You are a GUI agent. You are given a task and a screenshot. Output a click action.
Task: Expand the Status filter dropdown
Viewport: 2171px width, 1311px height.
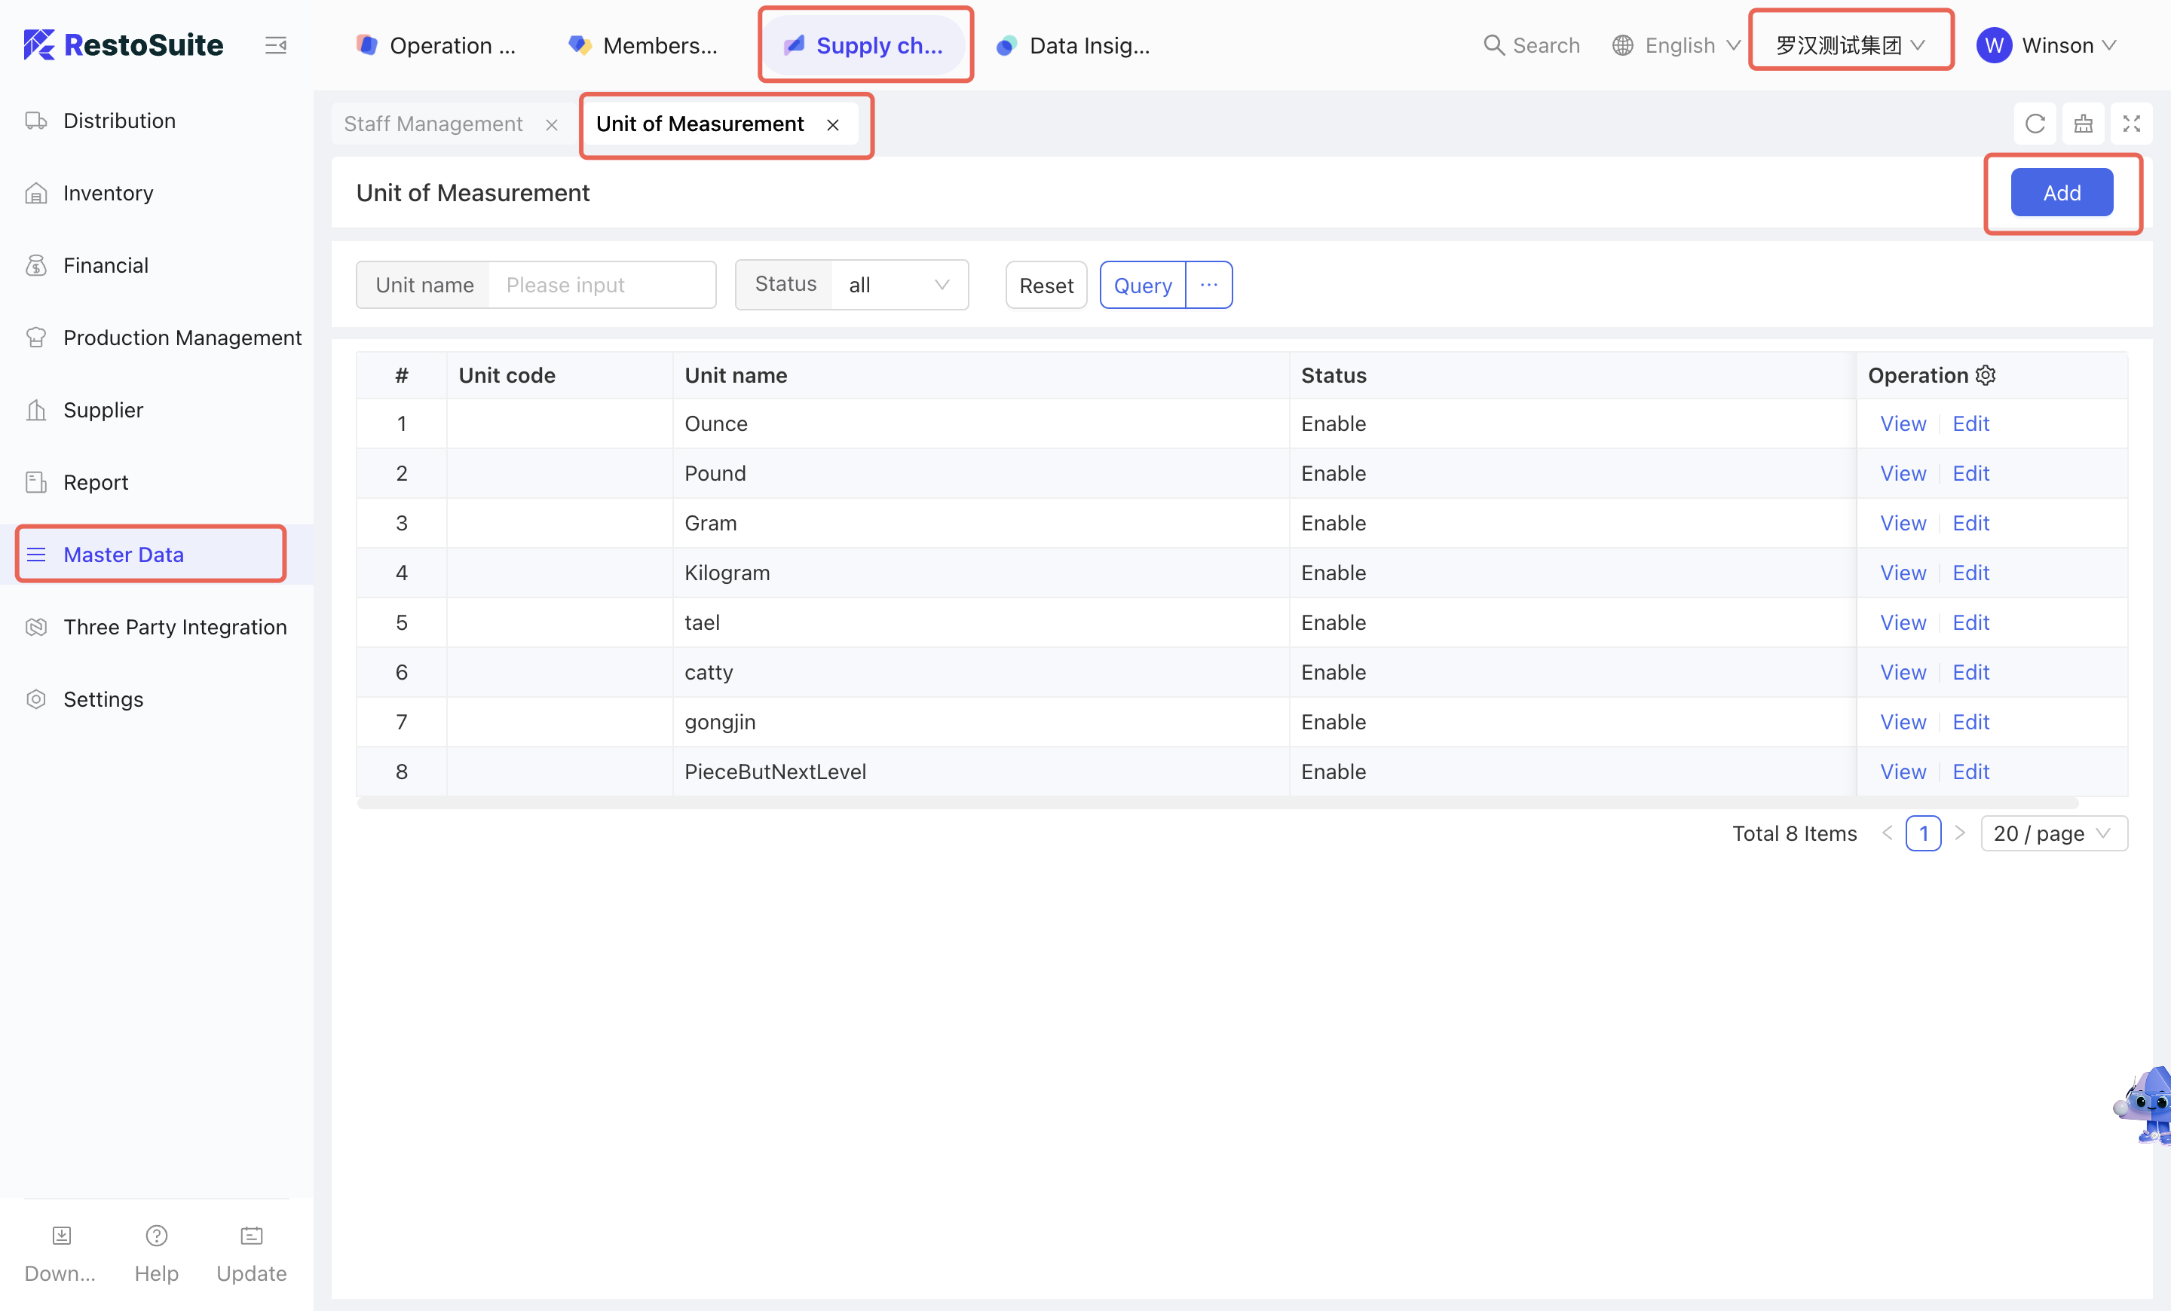coord(899,284)
